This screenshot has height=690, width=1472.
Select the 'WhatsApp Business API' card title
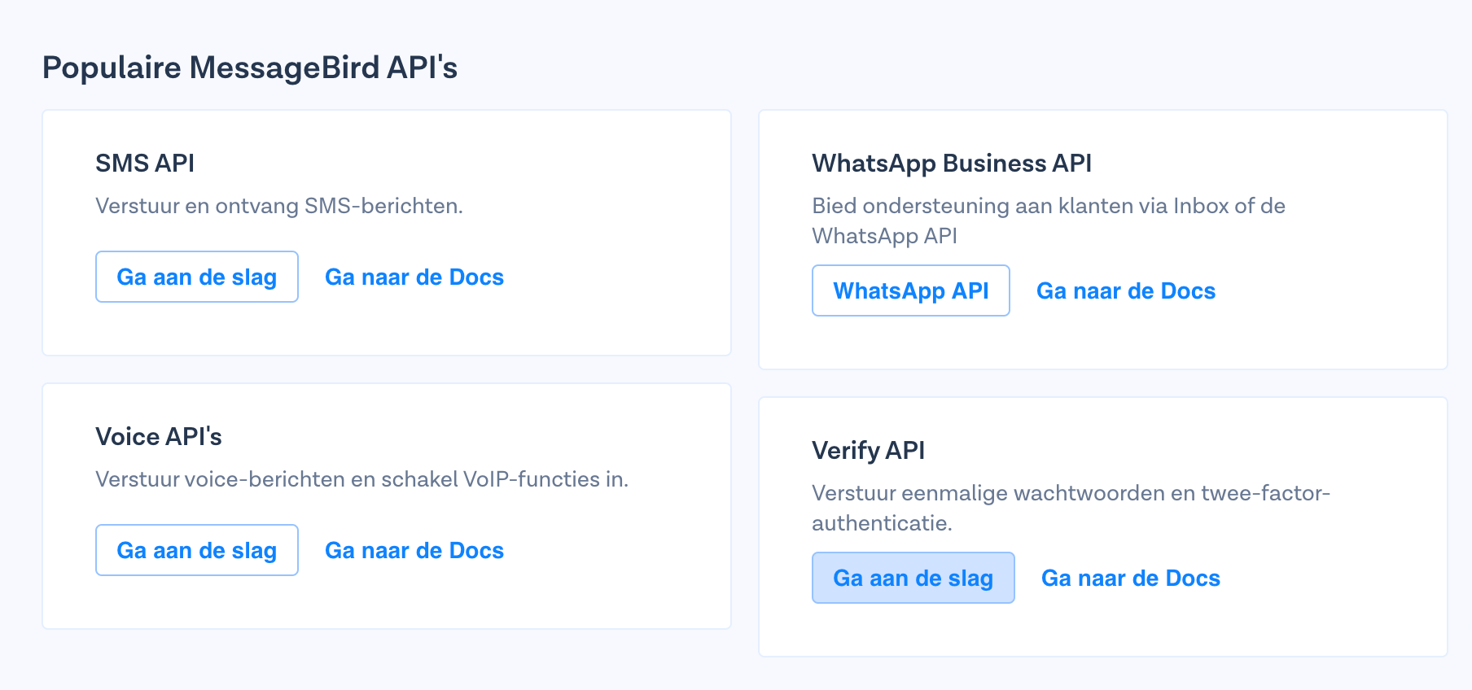point(952,163)
